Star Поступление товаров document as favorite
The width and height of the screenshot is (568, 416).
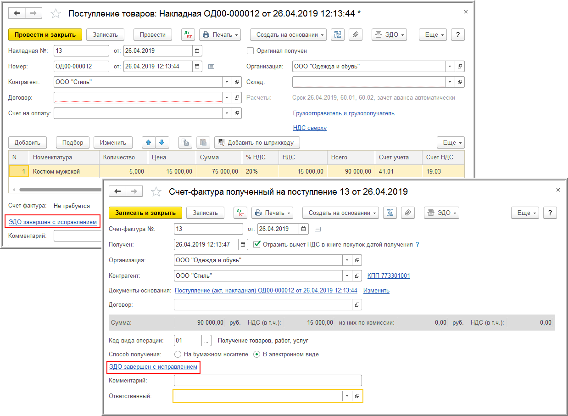click(56, 13)
